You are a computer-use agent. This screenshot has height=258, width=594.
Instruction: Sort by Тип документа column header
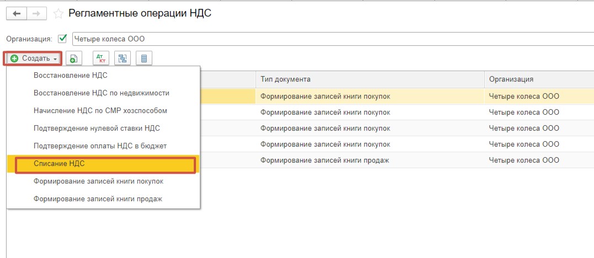click(x=370, y=79)
